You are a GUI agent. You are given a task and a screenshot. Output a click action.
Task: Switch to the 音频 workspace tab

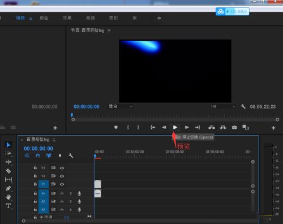pos(91,18)
